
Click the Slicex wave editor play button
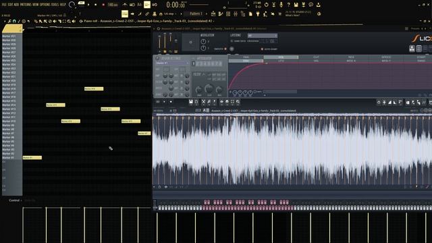click(164, 102)
